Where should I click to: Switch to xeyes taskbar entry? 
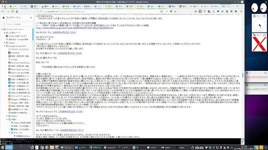(x=166, y=147)
